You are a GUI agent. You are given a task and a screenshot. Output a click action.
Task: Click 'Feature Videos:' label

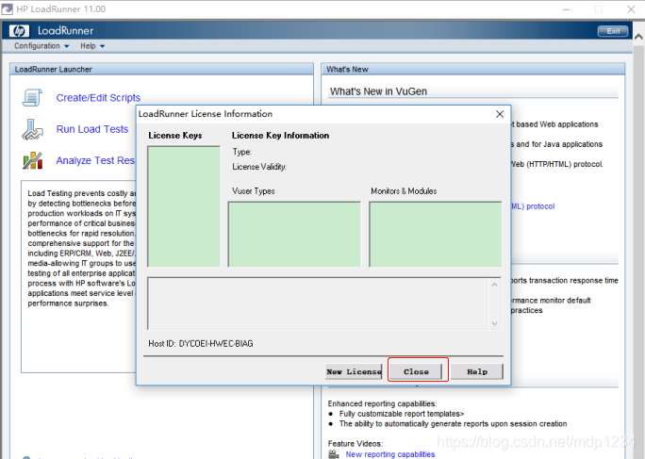[355, 443]
